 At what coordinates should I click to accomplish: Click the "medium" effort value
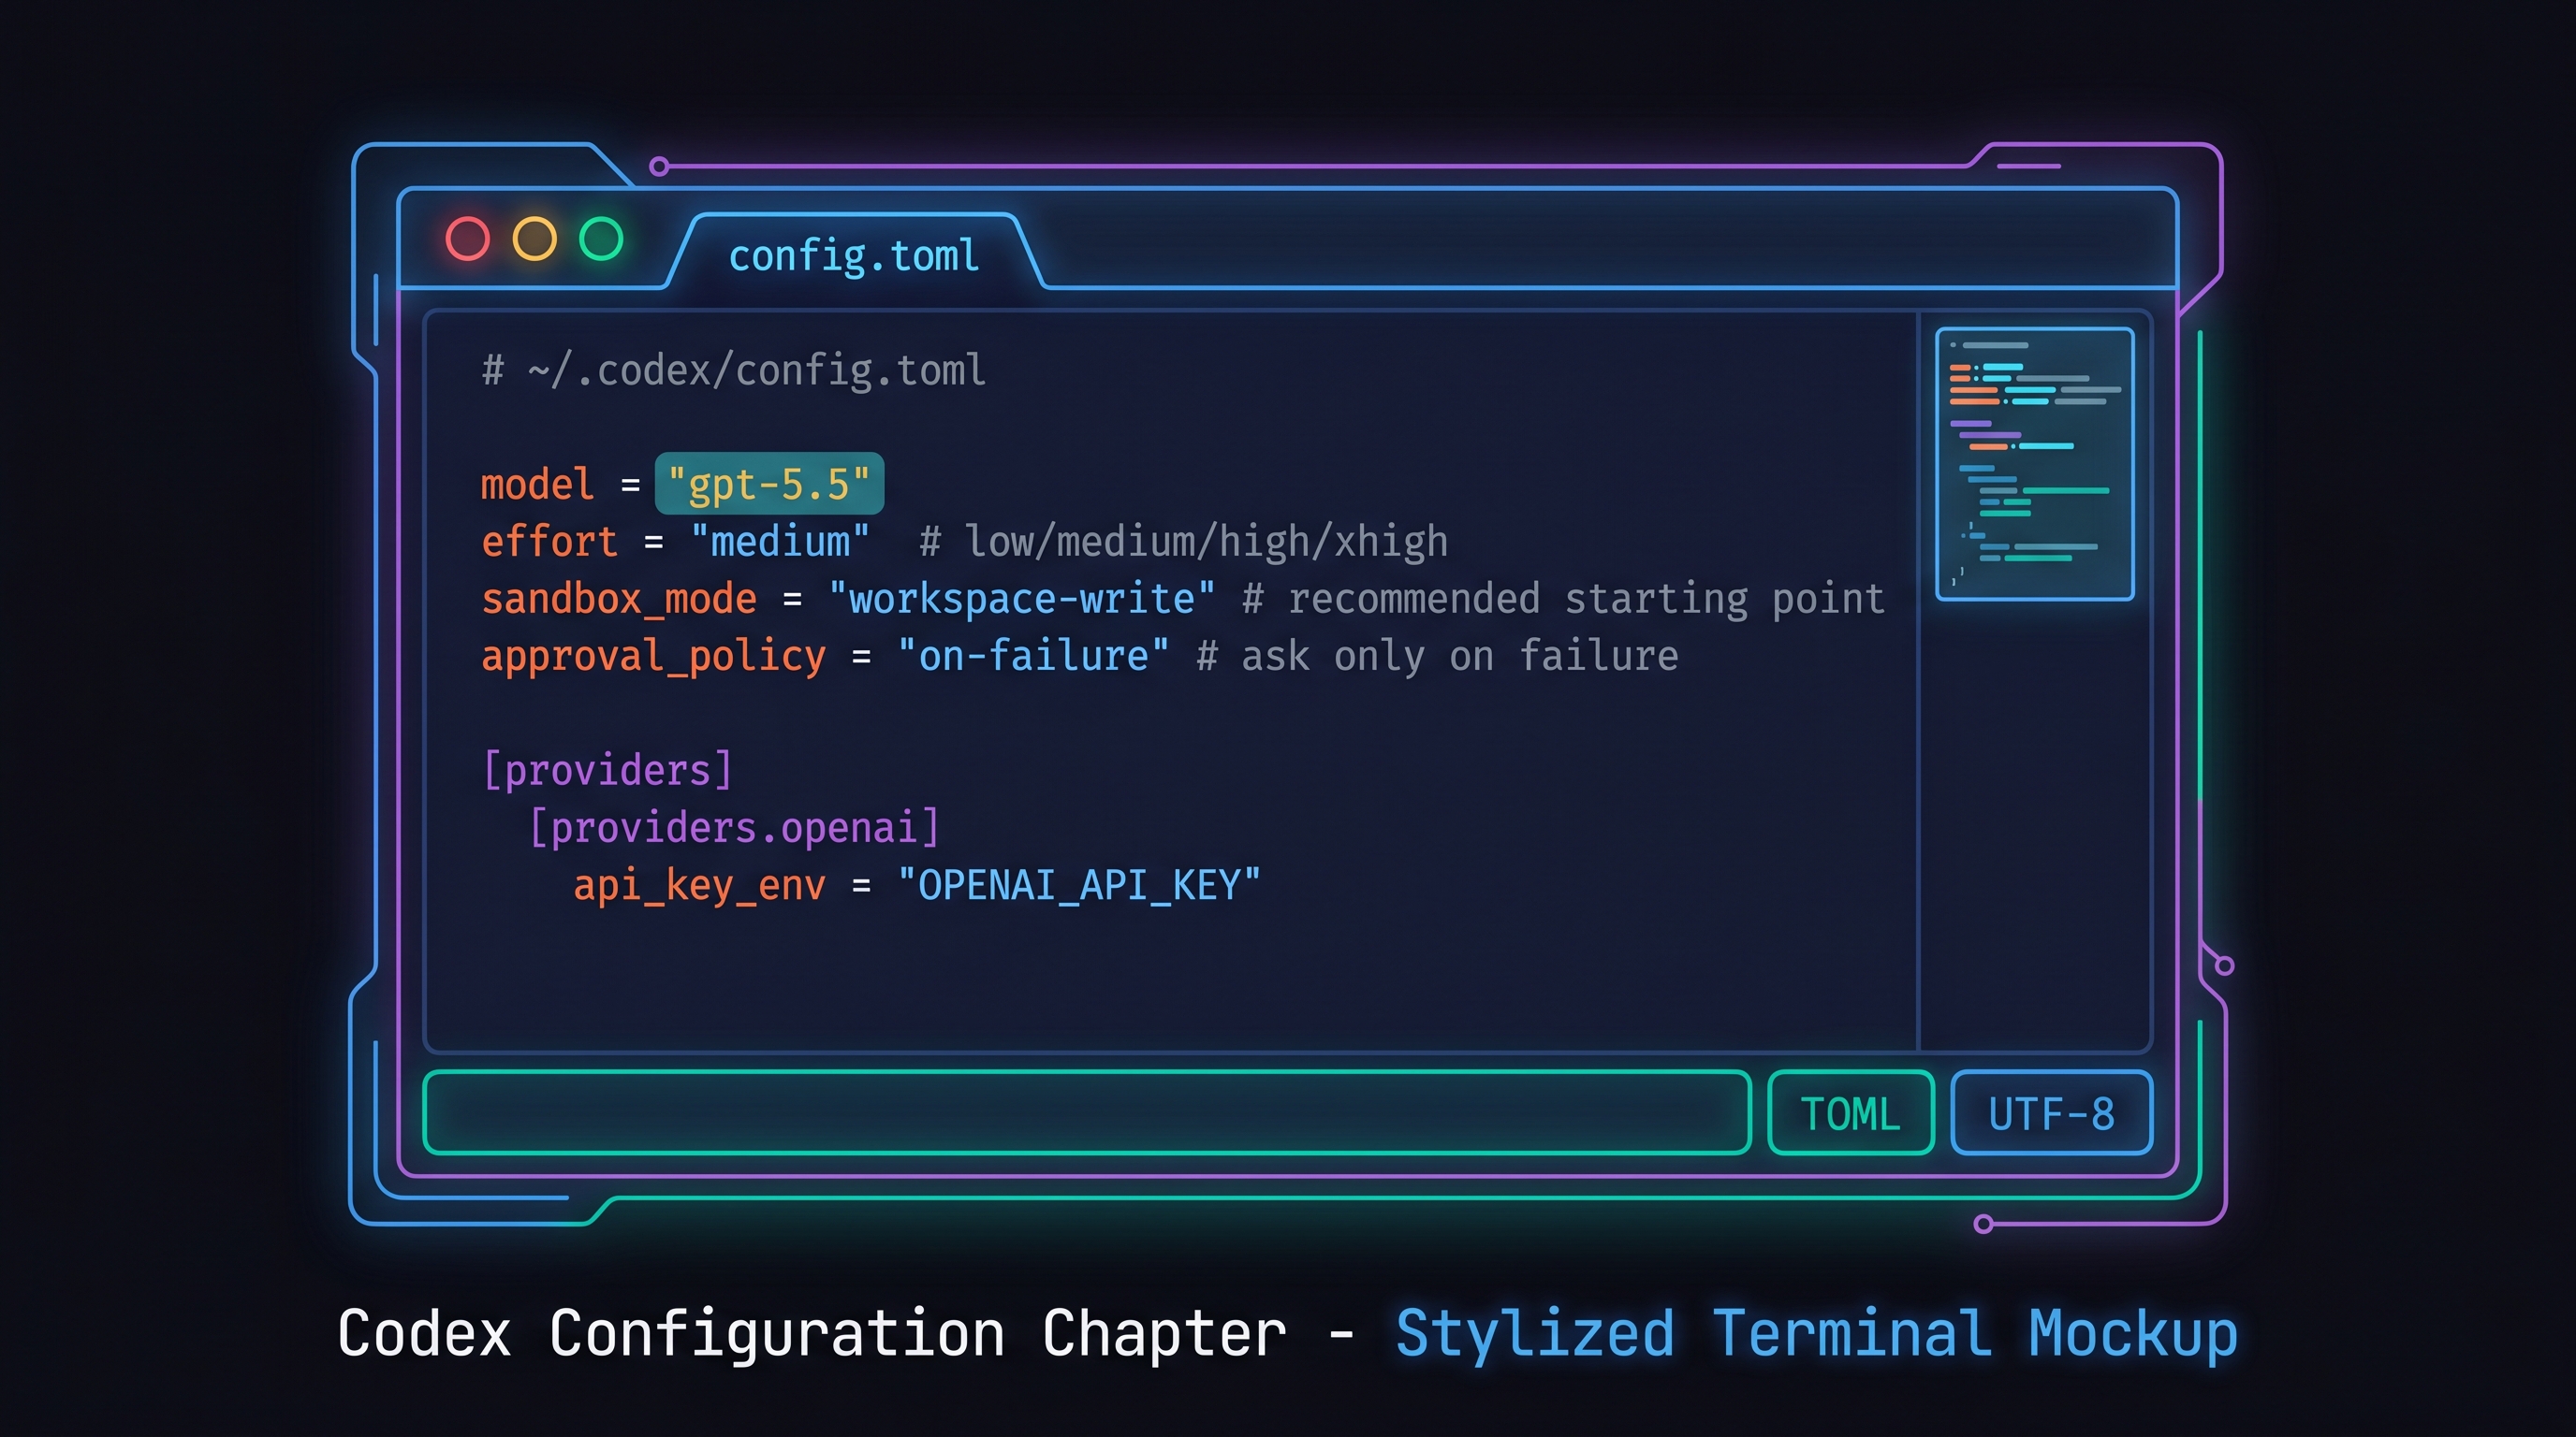click(780, 542)
